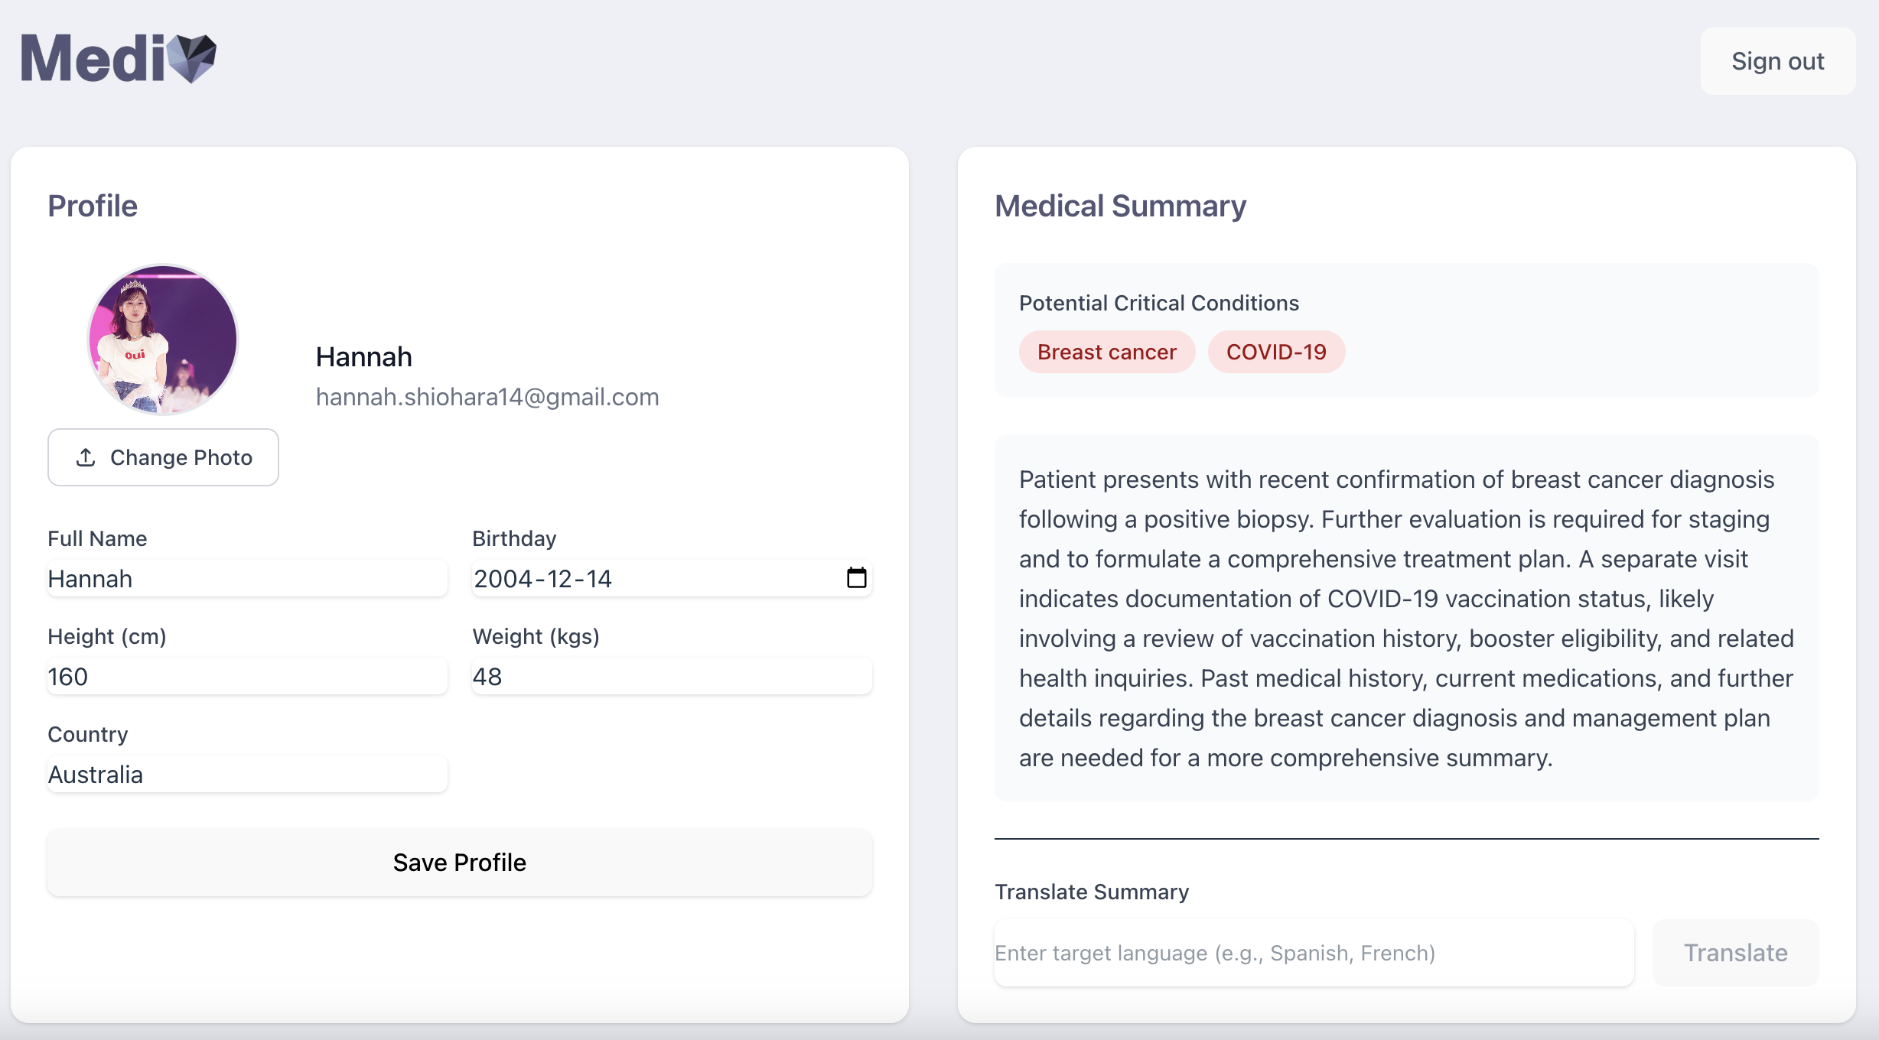Click into the Birthday date field
The image size is (1879, 1040).
coord(650,579)
